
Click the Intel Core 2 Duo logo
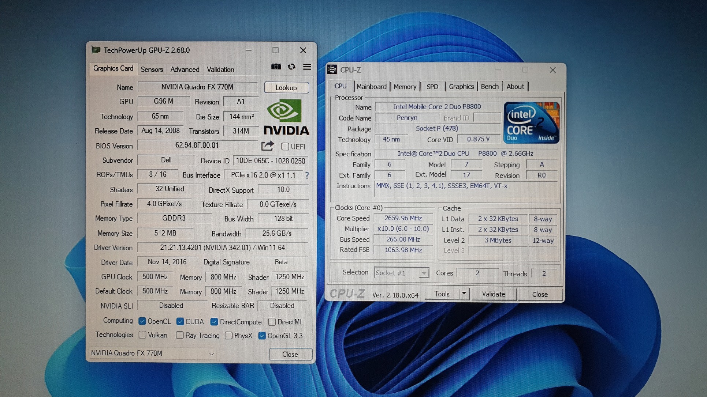click(x=531, y=122)
